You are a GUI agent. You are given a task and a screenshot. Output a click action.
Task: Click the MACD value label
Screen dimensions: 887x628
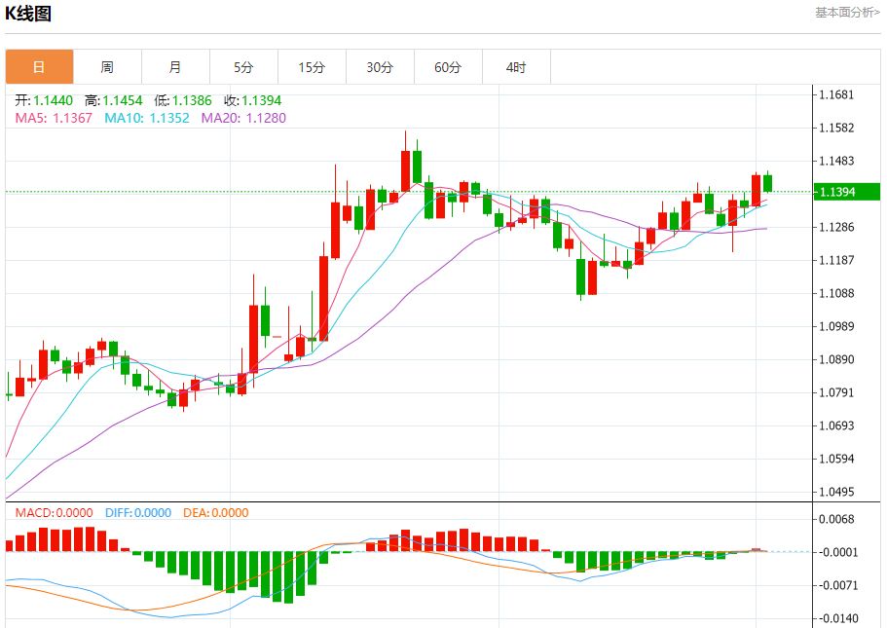[54, 513]
